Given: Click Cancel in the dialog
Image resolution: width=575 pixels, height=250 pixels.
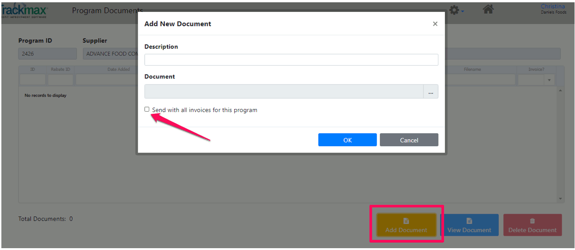Looking at the screenshot, I should (409, 140).
